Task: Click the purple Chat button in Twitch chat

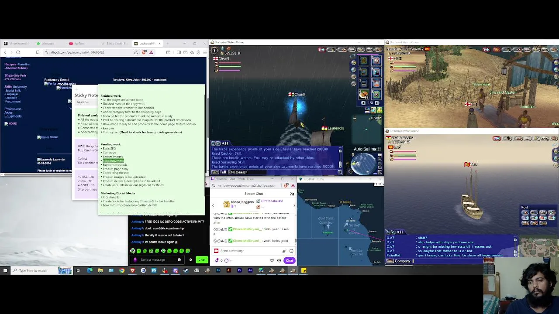Action: coord(290,260)
